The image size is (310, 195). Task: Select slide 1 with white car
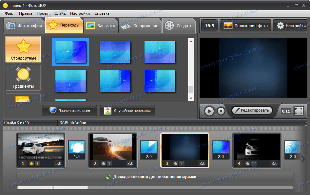coord(41,151)
